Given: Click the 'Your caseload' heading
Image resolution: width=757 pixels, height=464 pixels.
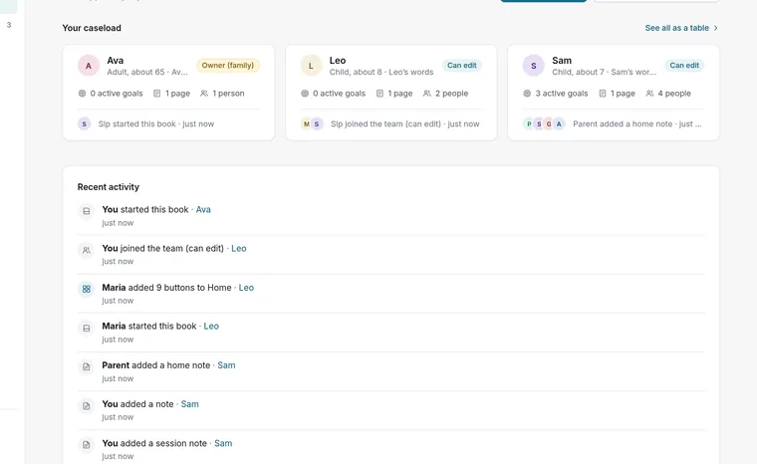Looking at the screenshot, I should [92, 28].
